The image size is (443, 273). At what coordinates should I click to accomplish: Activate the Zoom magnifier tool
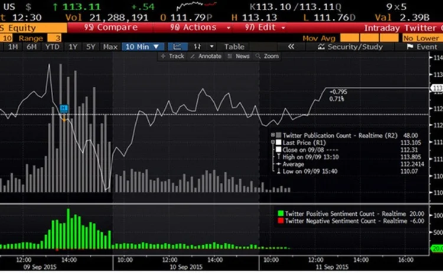click(267, 56)
